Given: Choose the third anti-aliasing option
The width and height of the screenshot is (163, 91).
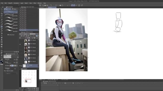Looking at the screenshot, I should tap(14, 66).
